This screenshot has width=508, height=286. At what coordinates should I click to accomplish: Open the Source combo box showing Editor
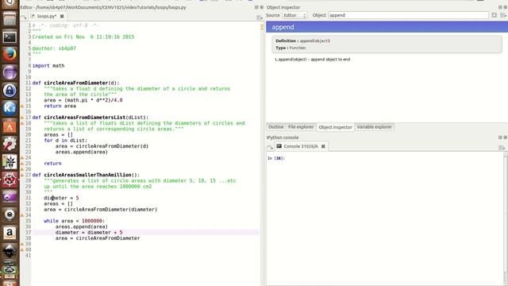pyautogui.click(x=294, y=15)
